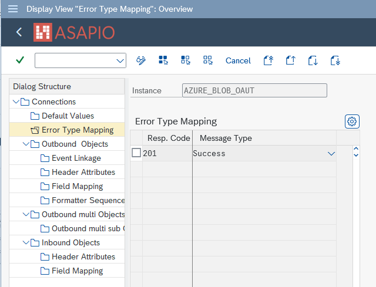Collapse the Connections tree node
This screenshot has height=287, width=376.
tap(16, 102)
